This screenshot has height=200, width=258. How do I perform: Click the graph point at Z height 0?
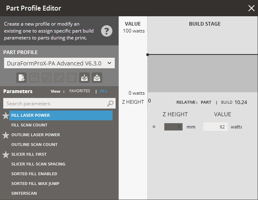tap(148, 54)
